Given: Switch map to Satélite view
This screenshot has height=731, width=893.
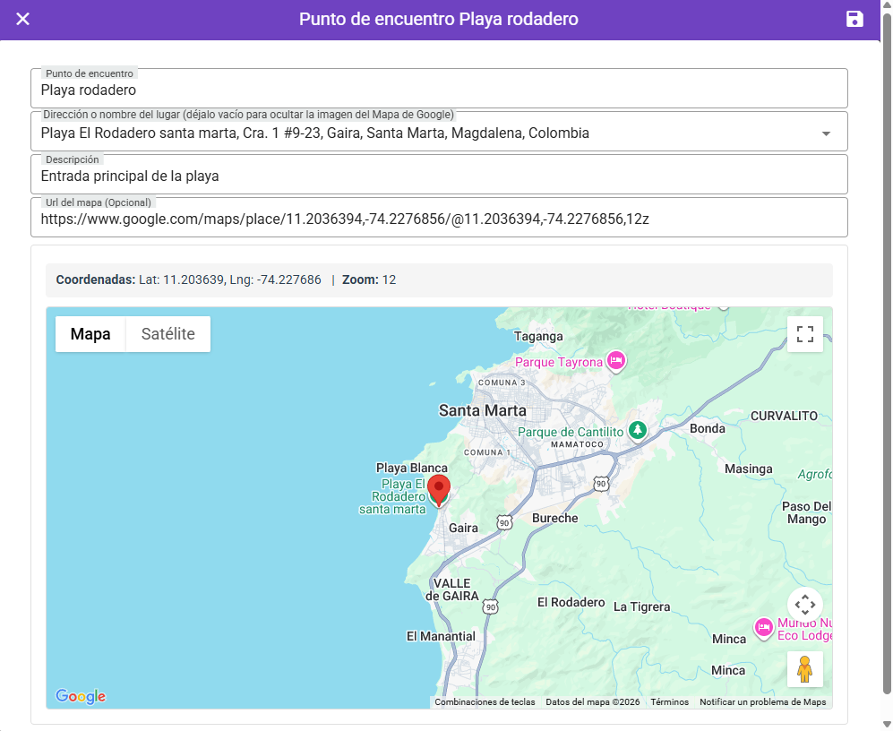Looking at the screenshot, I should [168, 334].
